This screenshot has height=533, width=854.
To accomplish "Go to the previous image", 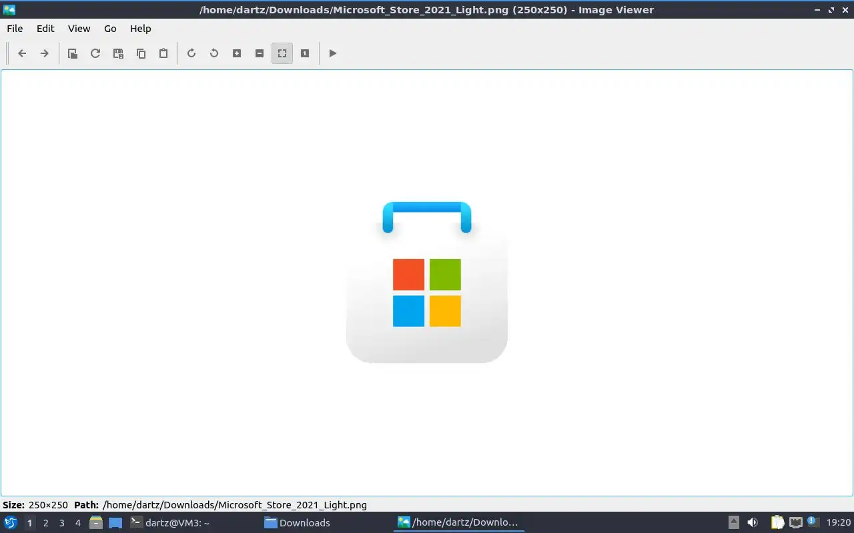I will [22, 53].
